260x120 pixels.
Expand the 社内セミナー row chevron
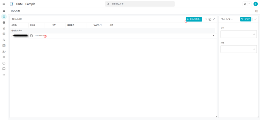213,36
